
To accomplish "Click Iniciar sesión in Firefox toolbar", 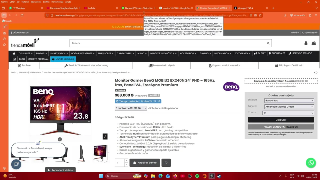I will pyautogui.click(x=297, y=15).
